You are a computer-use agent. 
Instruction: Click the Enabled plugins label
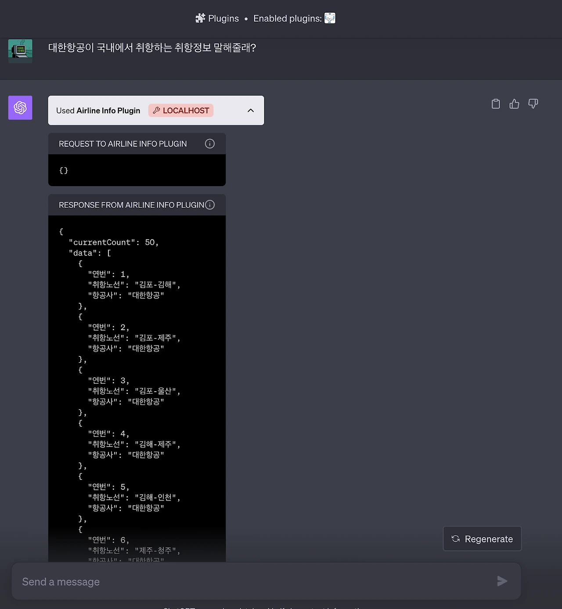pos(288,18)
